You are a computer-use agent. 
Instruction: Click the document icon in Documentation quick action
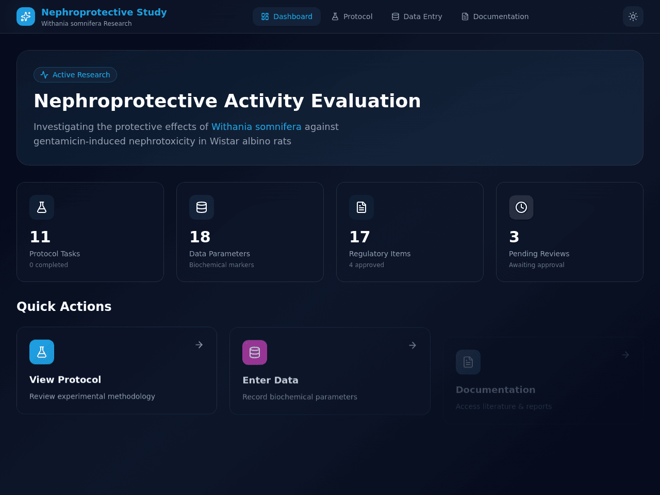468,362
